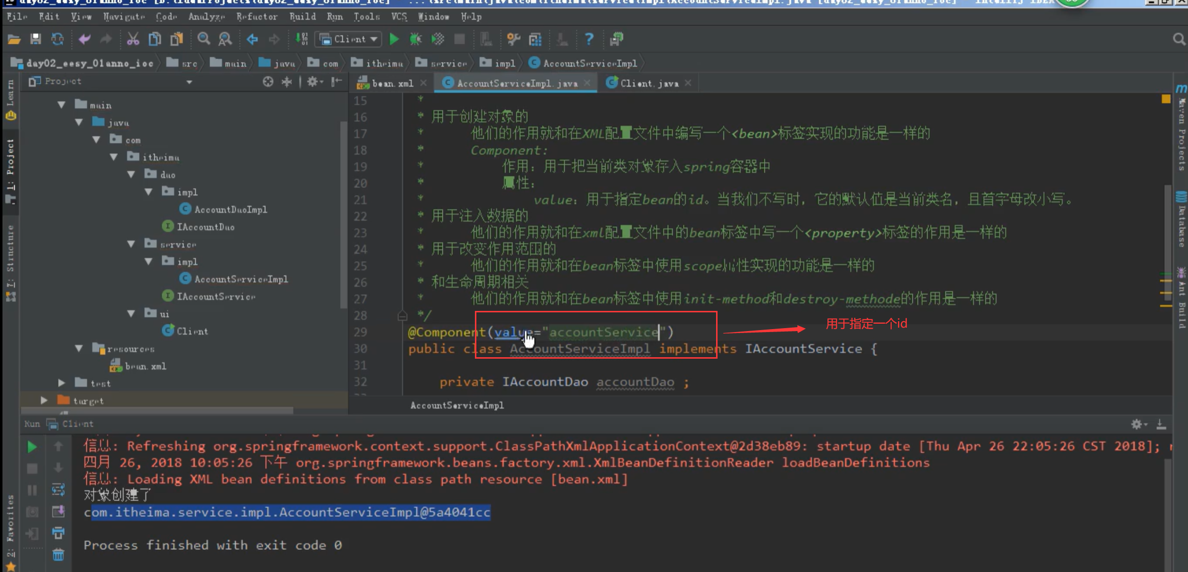The image size is (1188, 572).
Task: Switch to the bean.xml editor tab
Action: click(x=392, y=83)
